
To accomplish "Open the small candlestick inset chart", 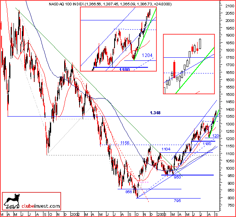I will (189, 64).
